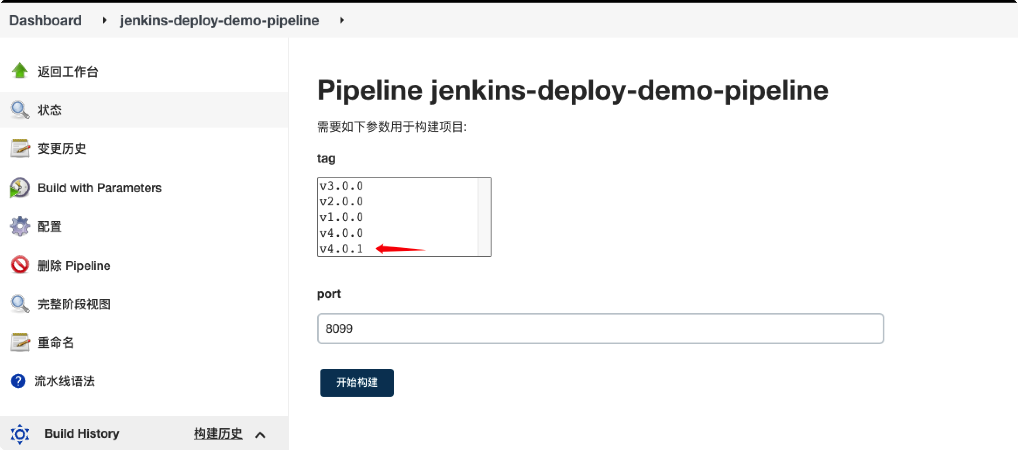
Task: Open 变更历史 in sidebar
Action: coord(62,149)
